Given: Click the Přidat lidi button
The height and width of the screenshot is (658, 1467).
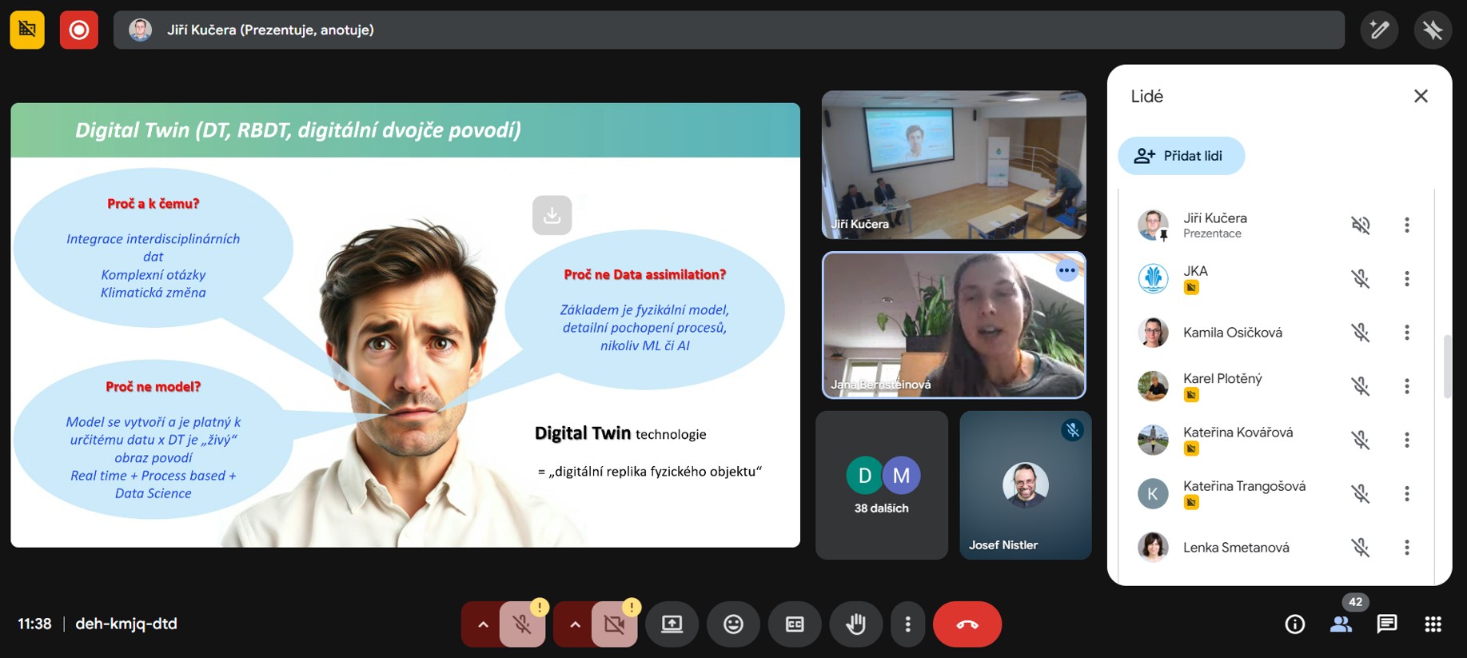Looking at the screenshot, I should (x=1181, y=156).
